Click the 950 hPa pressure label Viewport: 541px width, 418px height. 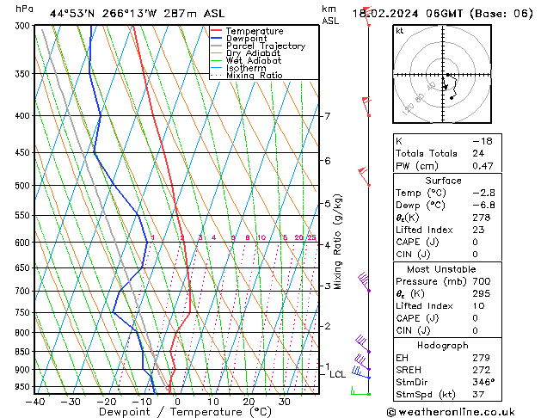tap(24, 387)
